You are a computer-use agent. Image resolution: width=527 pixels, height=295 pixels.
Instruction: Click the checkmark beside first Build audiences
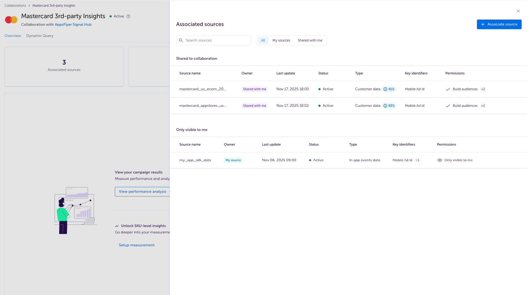pos(448,89)
